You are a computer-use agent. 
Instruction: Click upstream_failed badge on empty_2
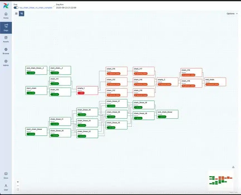[164, 84]
